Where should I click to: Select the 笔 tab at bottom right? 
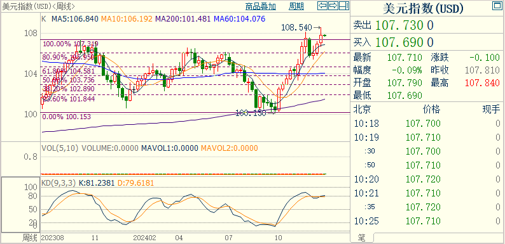coord(362,238)
